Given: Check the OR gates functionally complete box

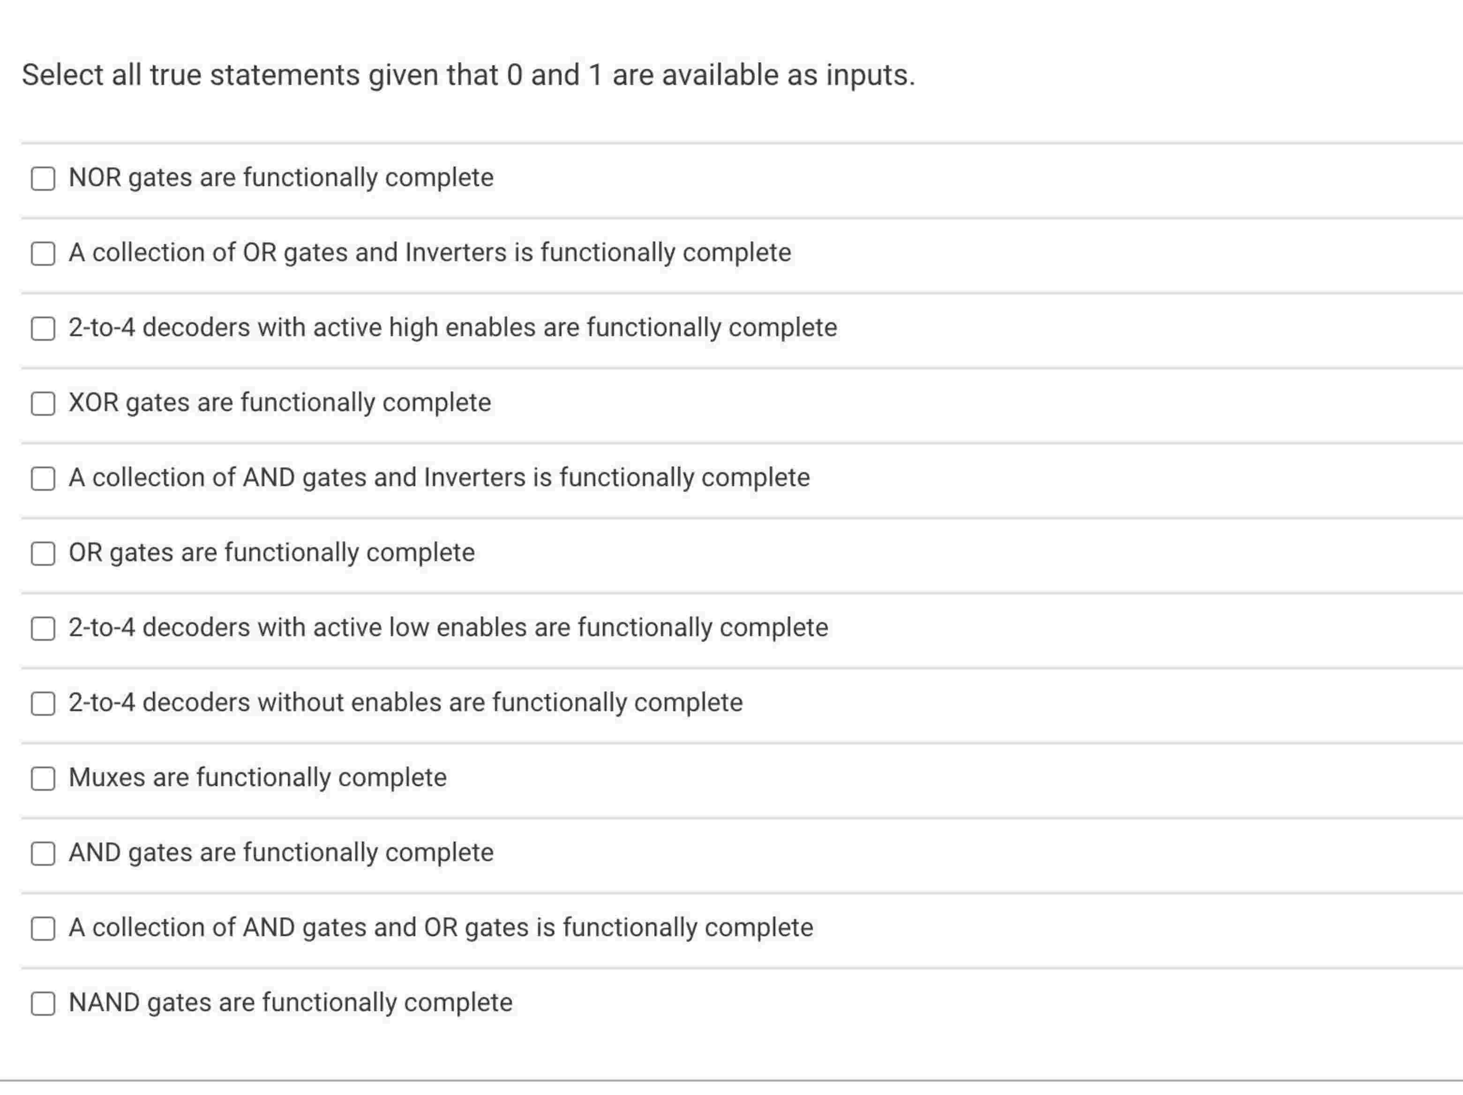Looking at the screenshot, I should tap(43, 554).
